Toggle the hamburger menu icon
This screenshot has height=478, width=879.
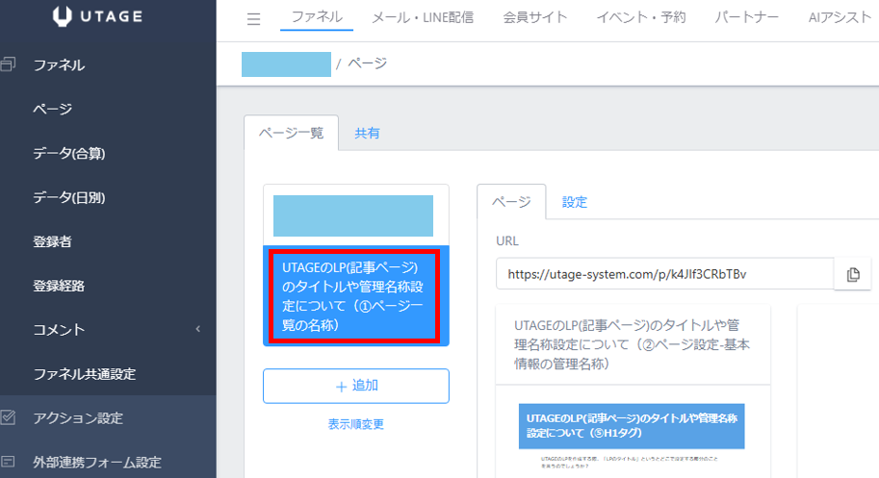coord(253,18)
